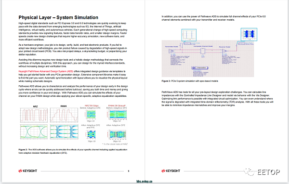The image size is (289, 184).
Task: Click the Keysight logo on right page footer
Action: click(171, 171)
